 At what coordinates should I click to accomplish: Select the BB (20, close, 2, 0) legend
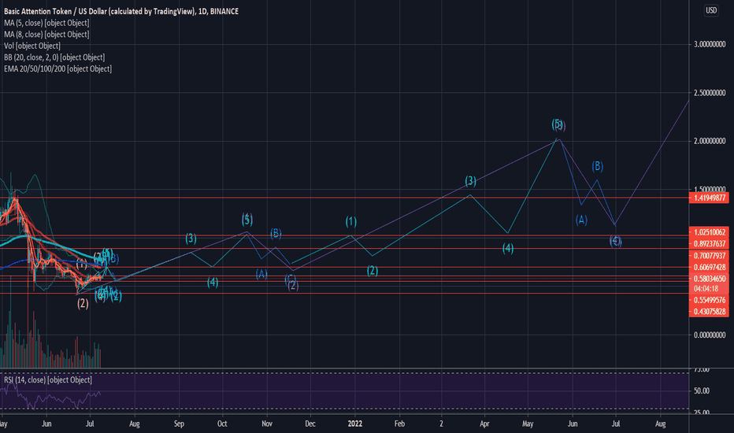pyautogui.click(x=54, y=57)
